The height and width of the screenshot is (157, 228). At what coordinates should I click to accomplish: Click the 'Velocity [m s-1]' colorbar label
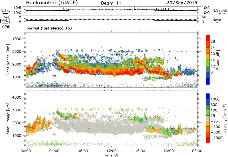[225, 118]
